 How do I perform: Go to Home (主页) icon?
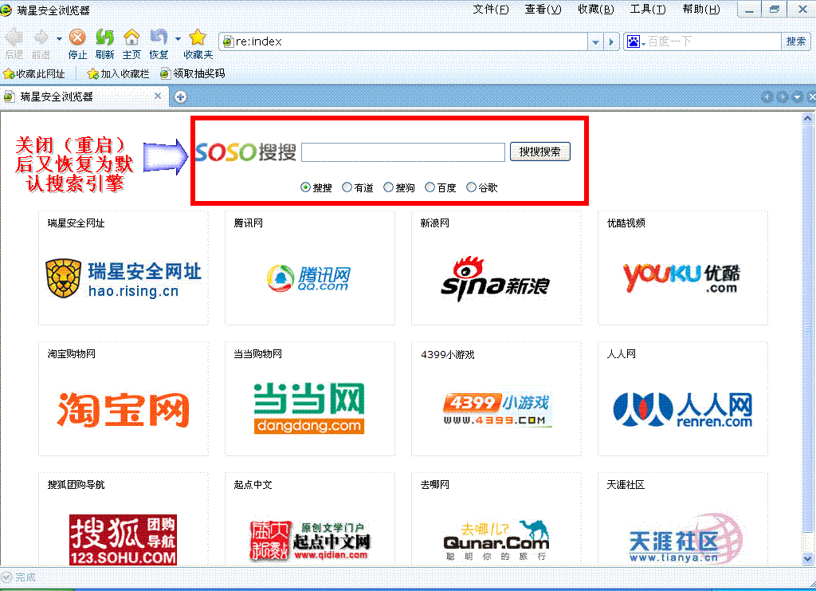point(131,37)
